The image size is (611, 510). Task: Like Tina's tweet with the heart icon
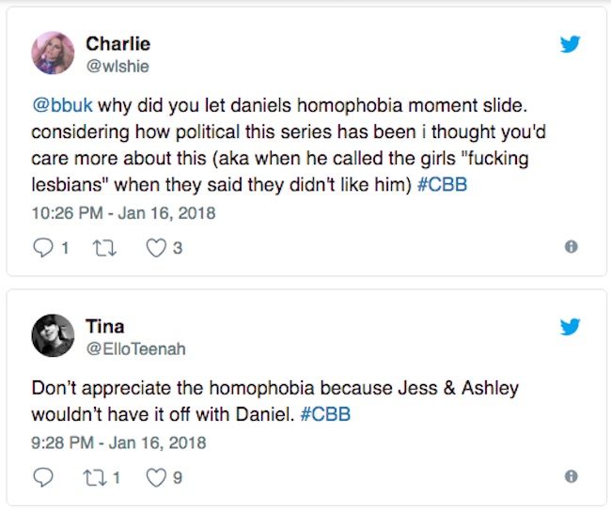click(x=155, y=476)
